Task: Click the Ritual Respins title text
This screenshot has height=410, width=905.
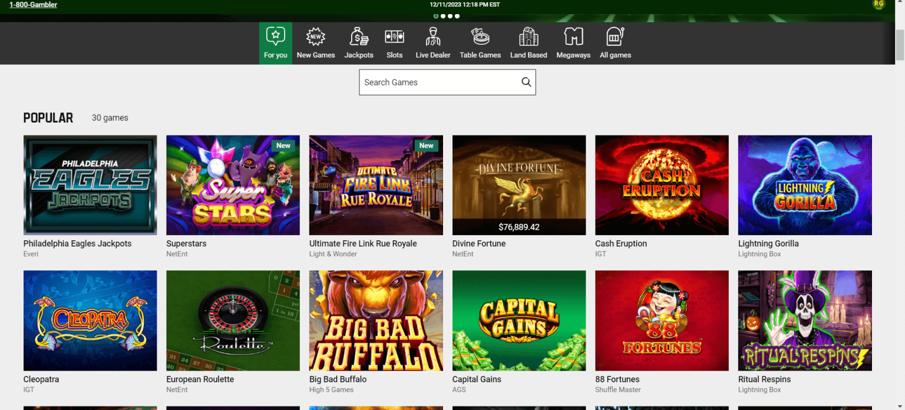Action: tap(764, 379)
